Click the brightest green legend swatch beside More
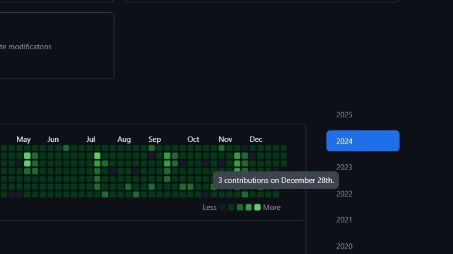453x254 pixels. click(257, 207)
